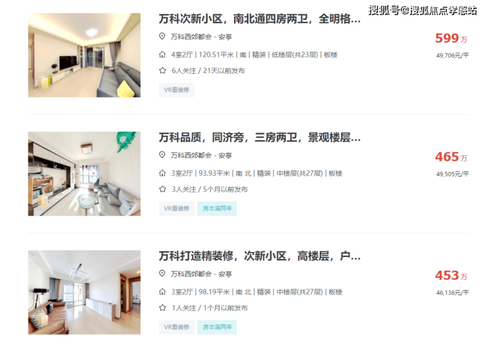Click house icon beside 93.93平米 details

162,173
